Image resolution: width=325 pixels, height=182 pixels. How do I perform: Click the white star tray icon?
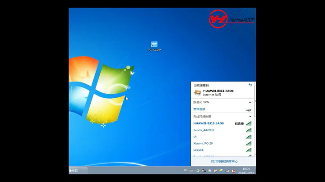coord(209,171)
